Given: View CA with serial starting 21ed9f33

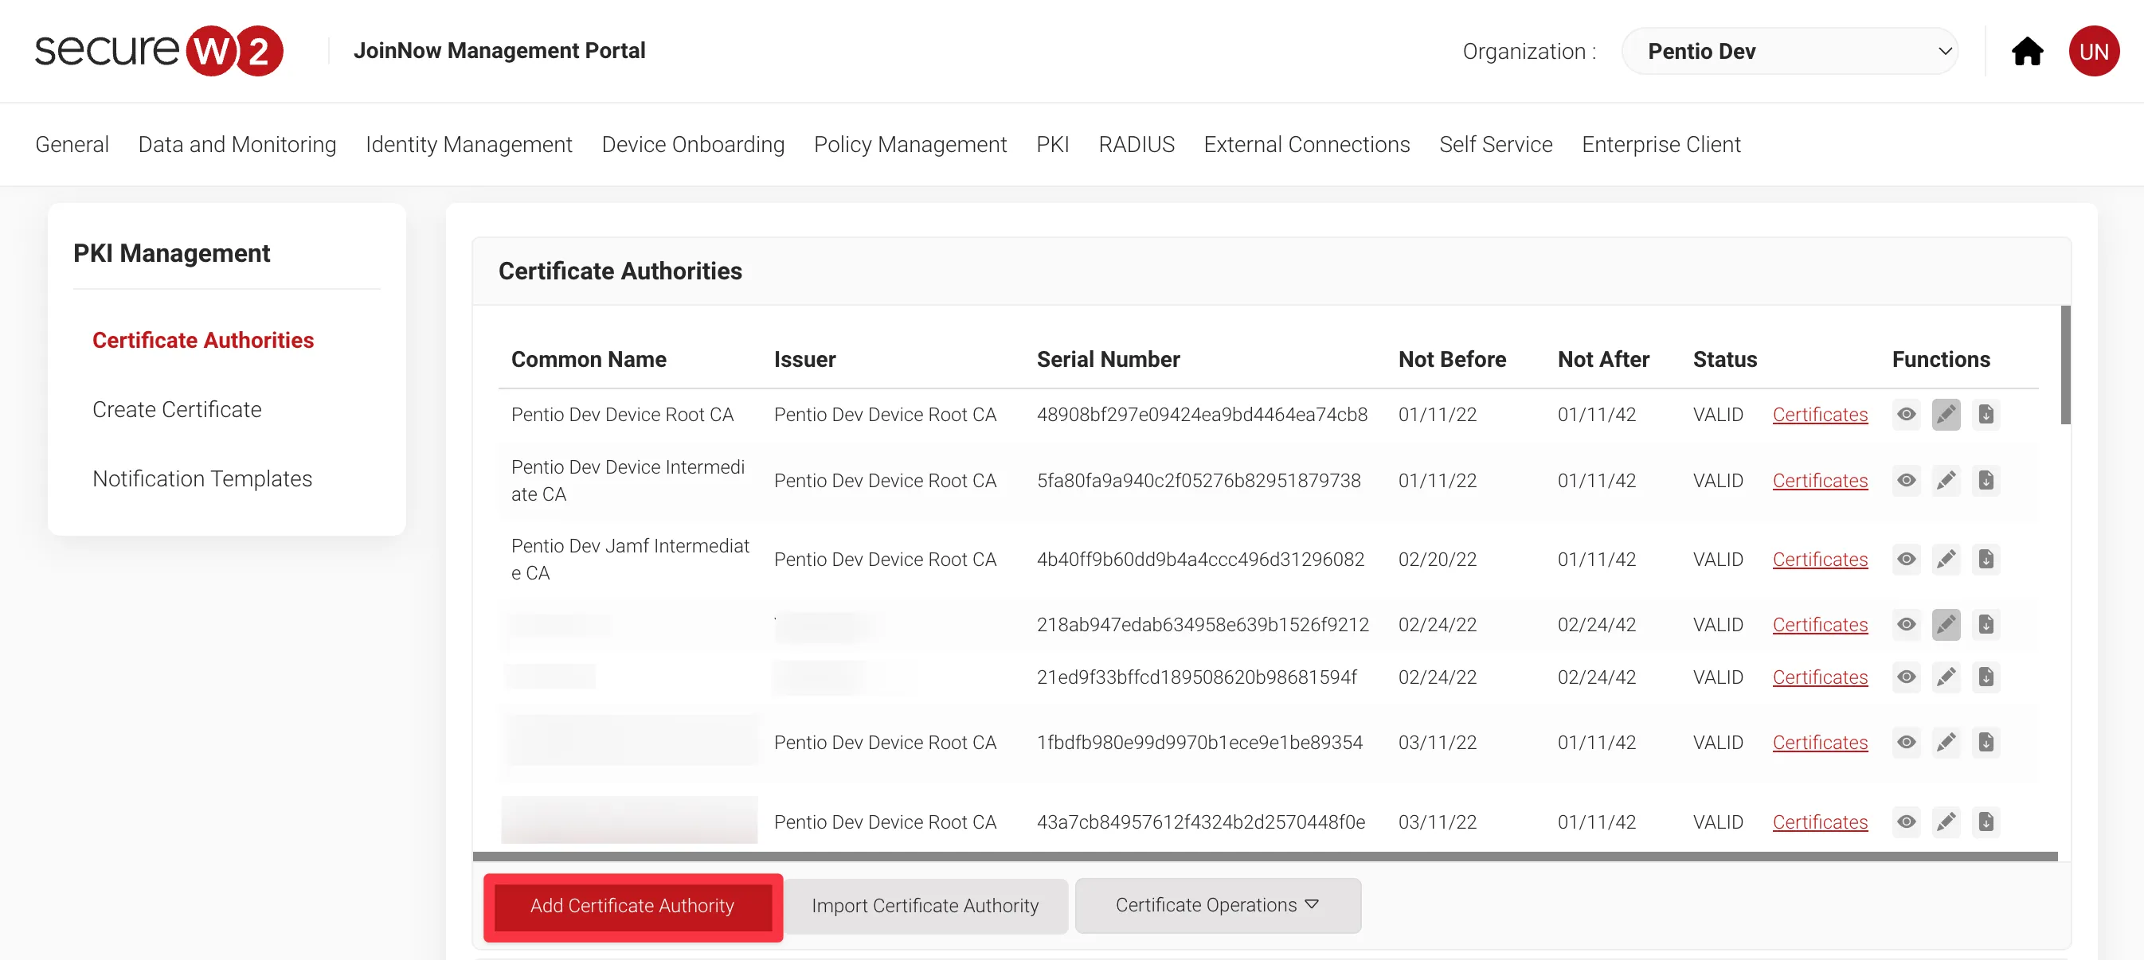Looking at the screenshot, I should pos(1906,677).
